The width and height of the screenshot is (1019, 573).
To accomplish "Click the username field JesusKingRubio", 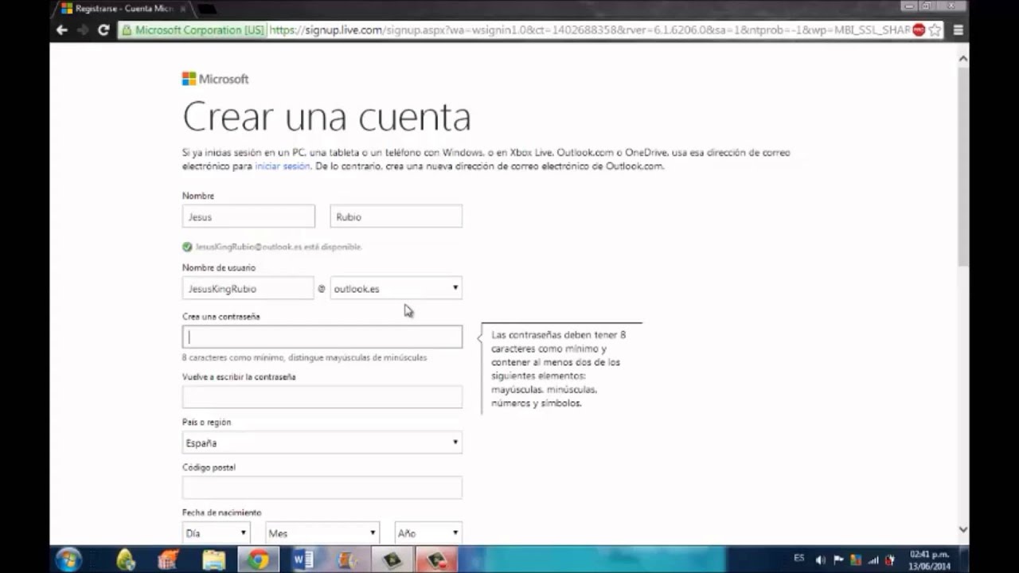I will click(248, 288).
